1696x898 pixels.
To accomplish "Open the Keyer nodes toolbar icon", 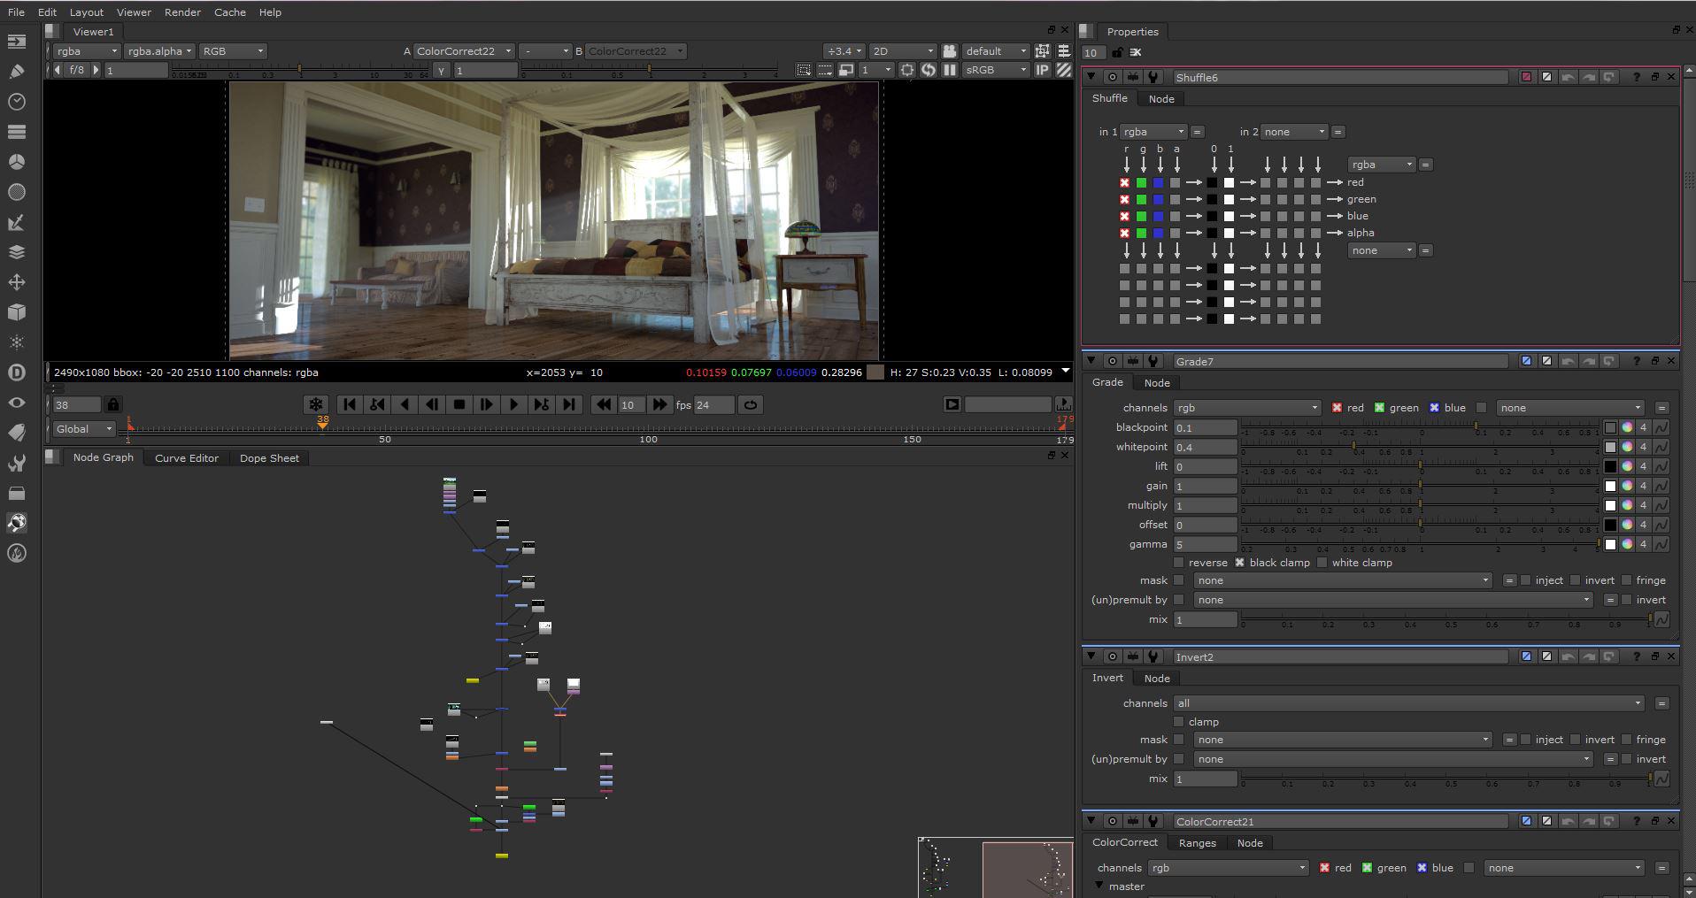I will pos(16,222).
